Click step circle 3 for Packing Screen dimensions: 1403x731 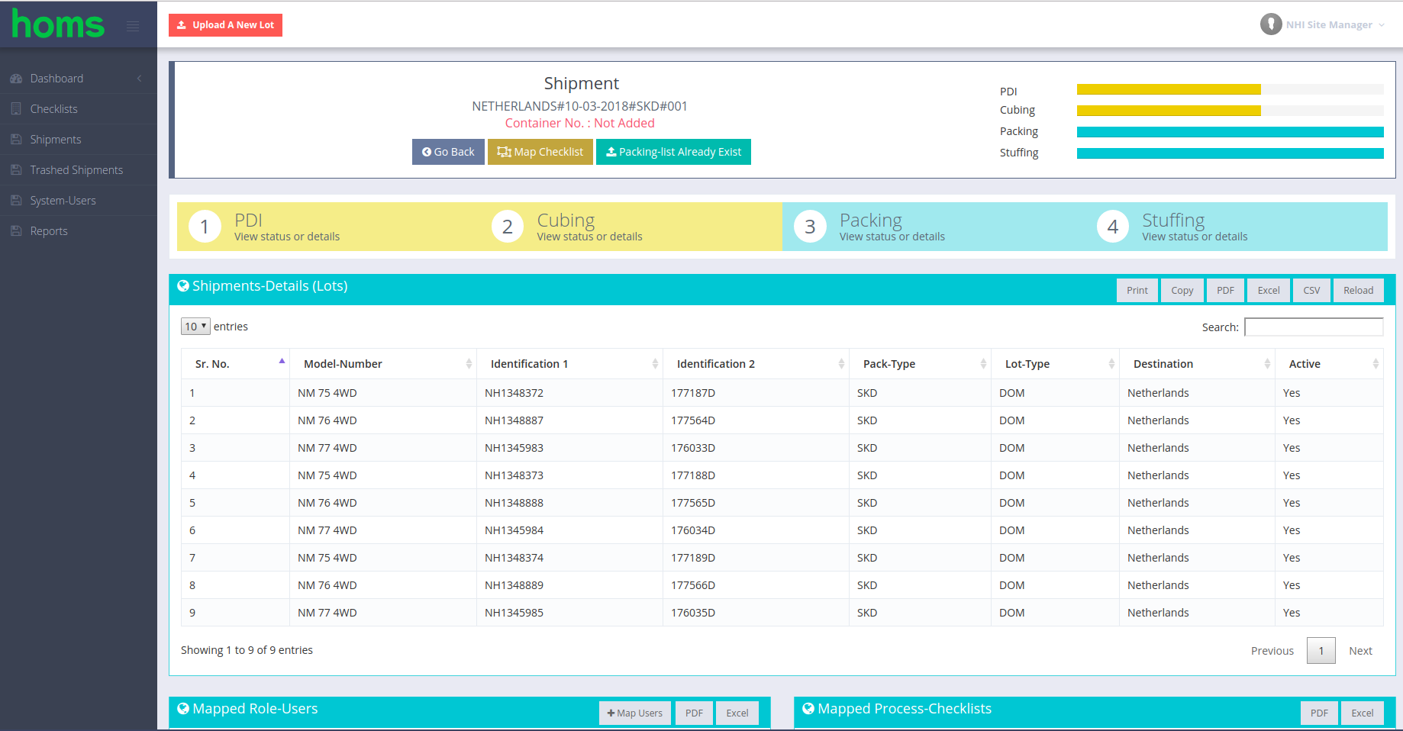(810, 227)
